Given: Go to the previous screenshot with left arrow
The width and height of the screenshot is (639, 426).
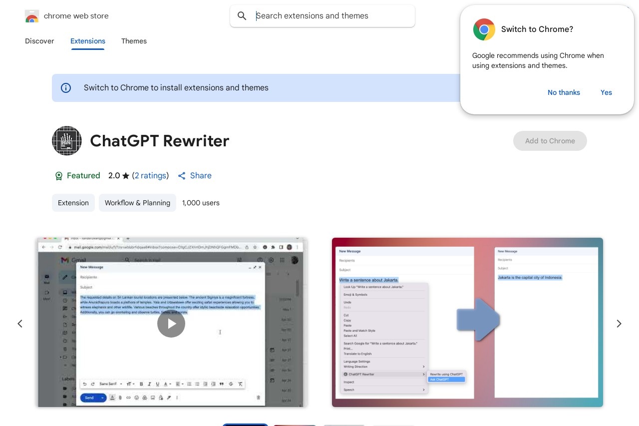Looking at the screenshot, I should coord(20,324).
